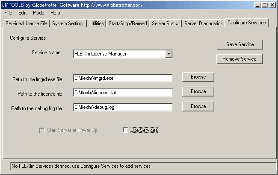
Task: Click the 'Service Name' label
Action: pyautogui.click(x=46, y=52)
